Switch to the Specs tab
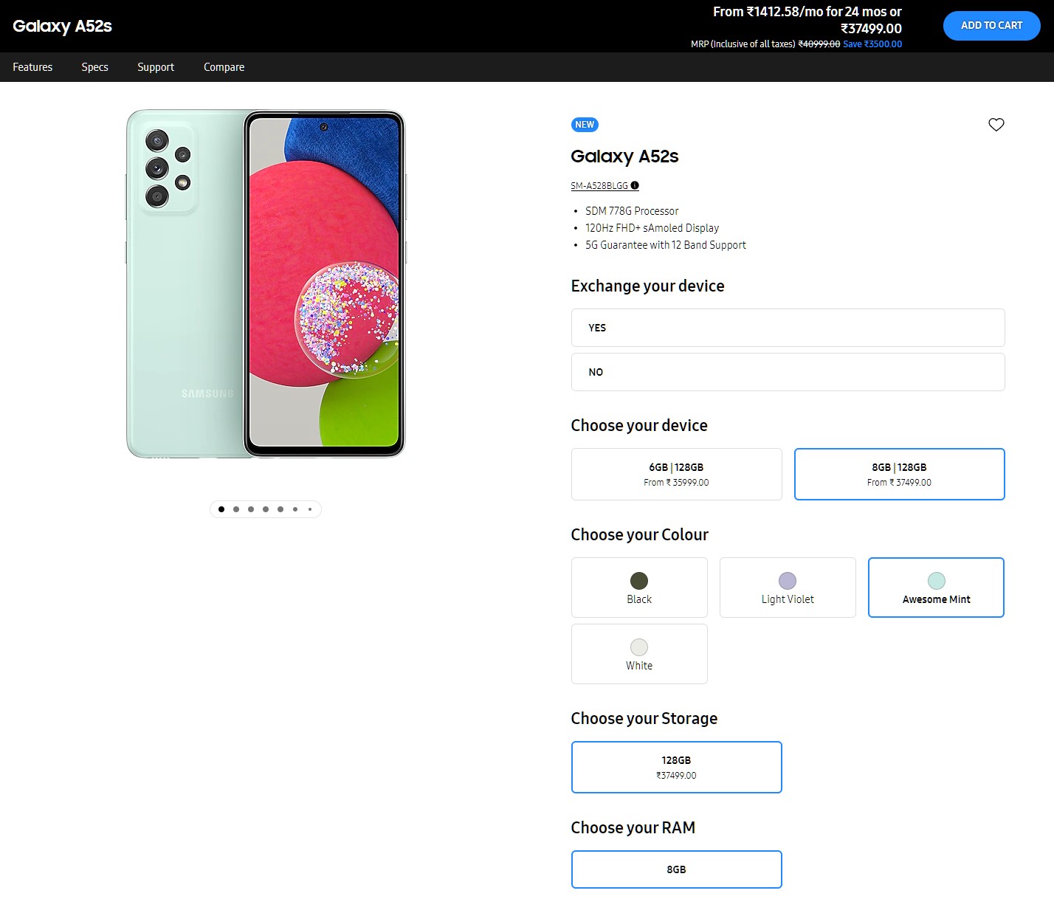Image resolution: width=1054 pixels, height=913 pixels. click(x=95, y=67)
